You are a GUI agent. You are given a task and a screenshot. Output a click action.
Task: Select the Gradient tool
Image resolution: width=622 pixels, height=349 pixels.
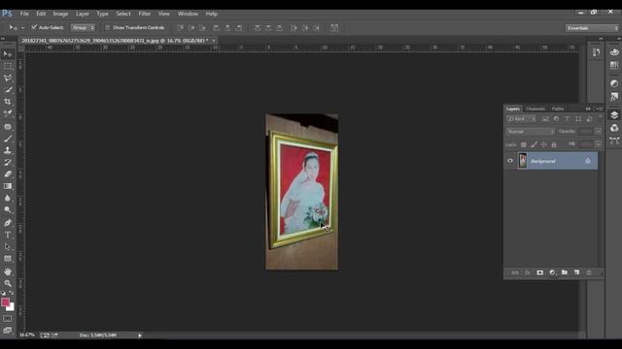point(8,186)
